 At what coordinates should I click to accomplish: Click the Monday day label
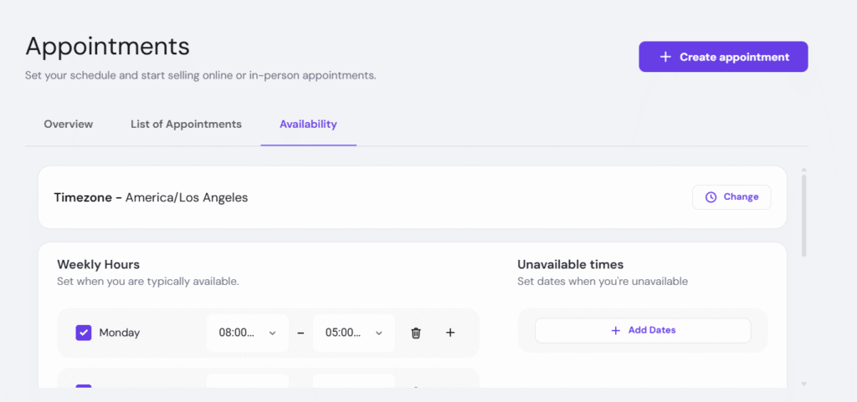pos(120,333)
